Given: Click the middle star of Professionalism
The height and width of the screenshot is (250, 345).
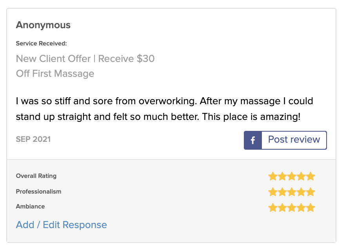Looking at the screenshot, I should point(292,192).
